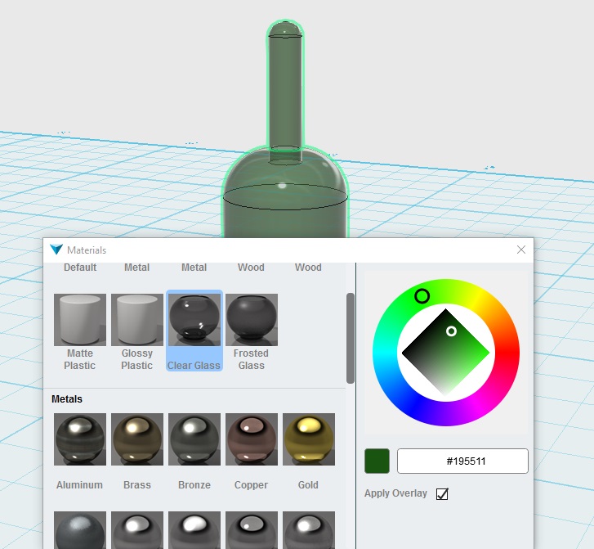
Task: Apply the Copper metal material
Action: pyautogui.click(x=252, y=439)
